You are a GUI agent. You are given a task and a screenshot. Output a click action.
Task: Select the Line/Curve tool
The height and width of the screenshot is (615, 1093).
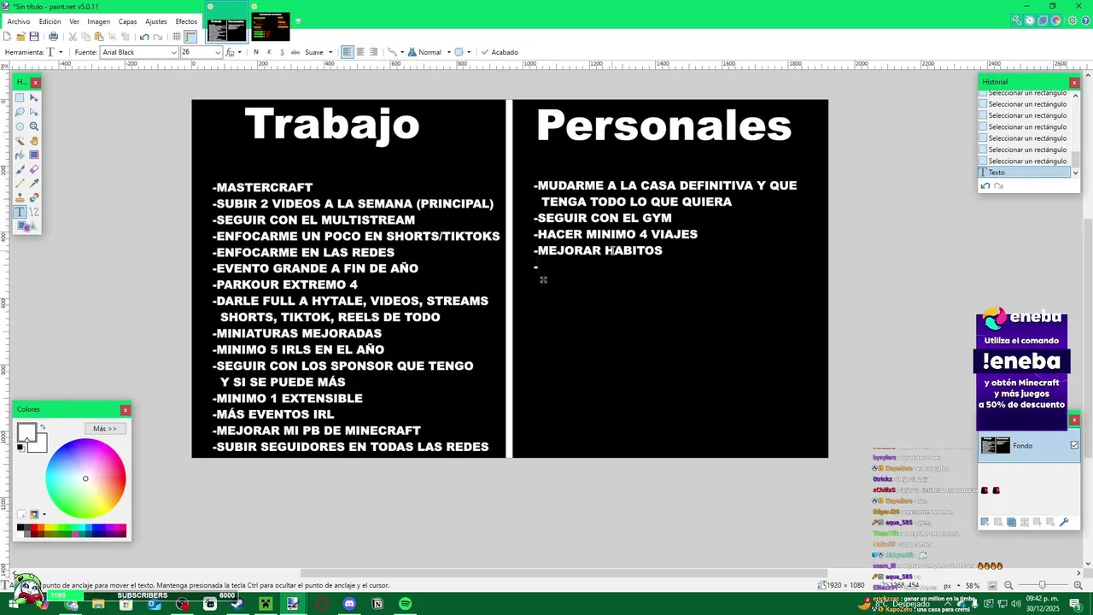pos(34,211)
